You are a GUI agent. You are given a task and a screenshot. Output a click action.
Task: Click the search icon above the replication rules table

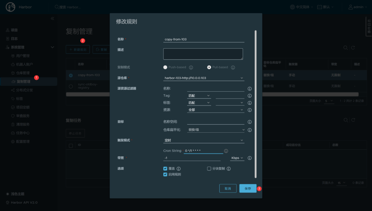pyautogui.click(x=346, y=48)
